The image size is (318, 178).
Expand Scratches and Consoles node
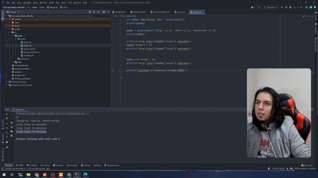point(6,85)
